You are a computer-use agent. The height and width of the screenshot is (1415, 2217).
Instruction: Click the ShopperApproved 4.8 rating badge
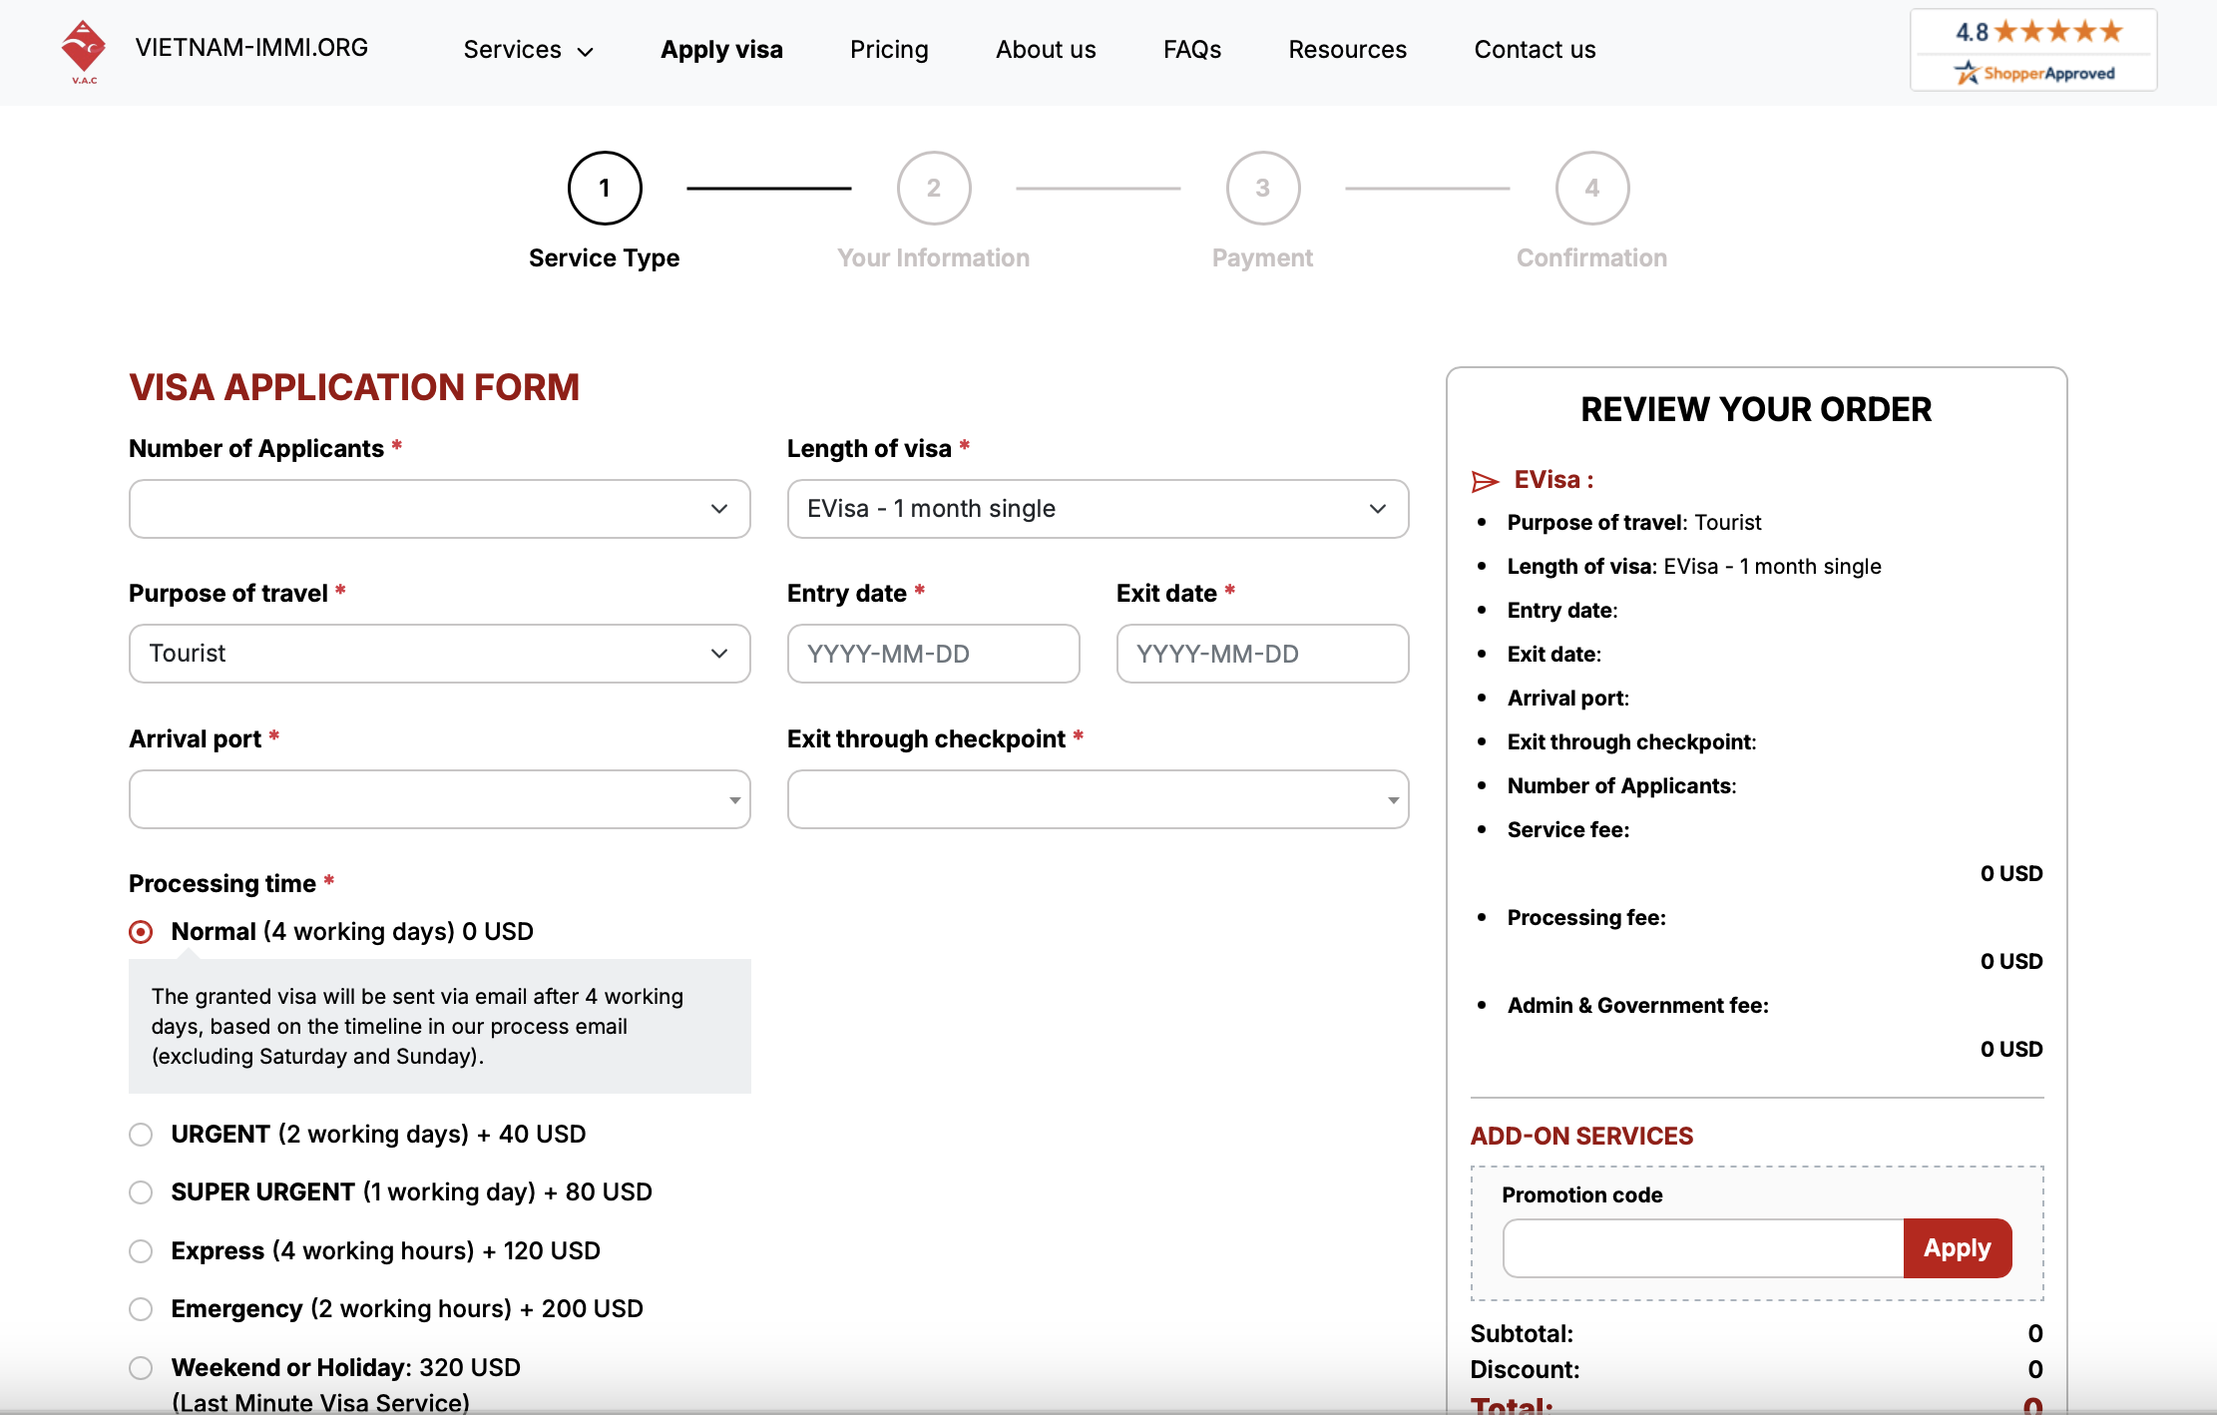[2033, 51]
